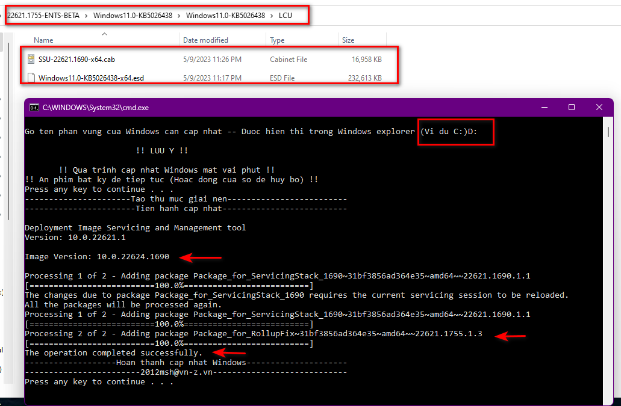
Task: Select the file name SSU-22621.1690-x64.cab
Action: [76, 60]
